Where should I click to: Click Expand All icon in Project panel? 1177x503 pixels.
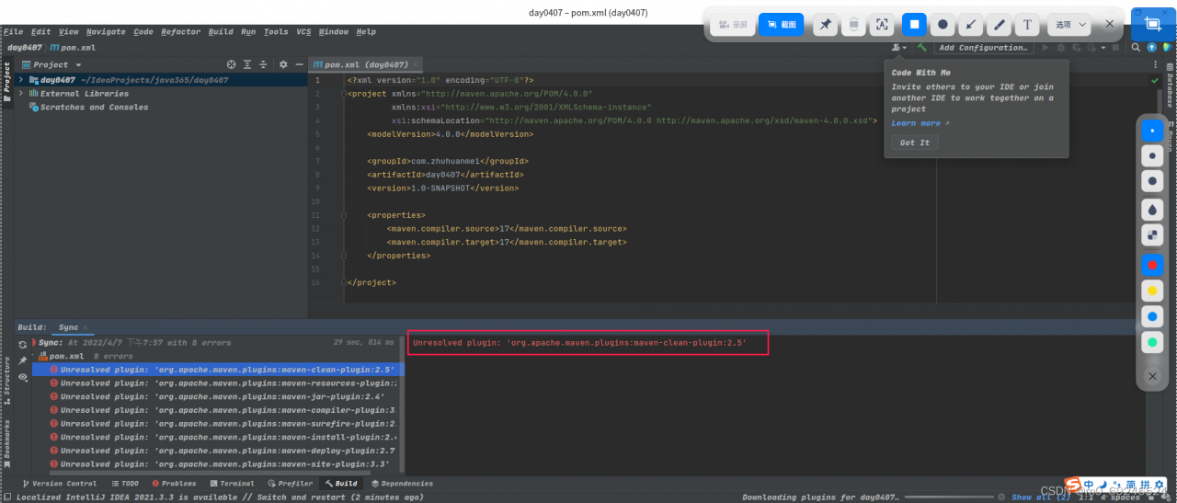(x=246, y=64)
